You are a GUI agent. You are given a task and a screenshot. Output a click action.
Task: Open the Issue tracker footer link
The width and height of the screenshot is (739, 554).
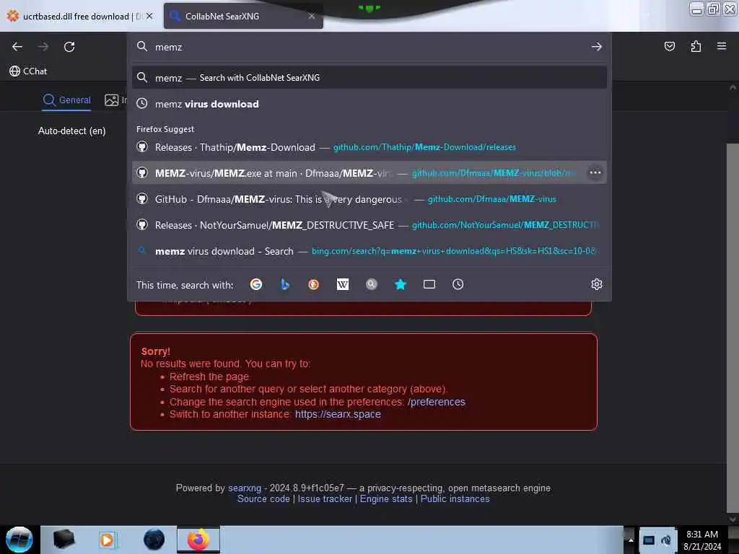point(325,499)
